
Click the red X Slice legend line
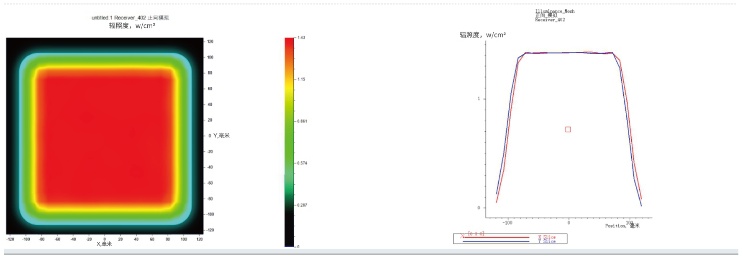pyautogui.click(x=496, y=237)
